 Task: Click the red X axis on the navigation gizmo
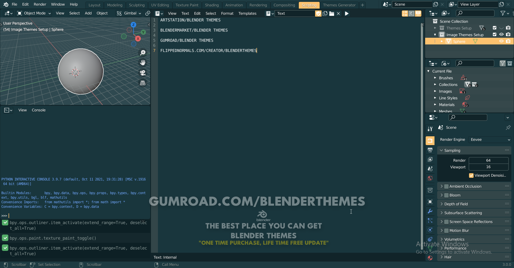pyautogui.click(x=138, y=39)
